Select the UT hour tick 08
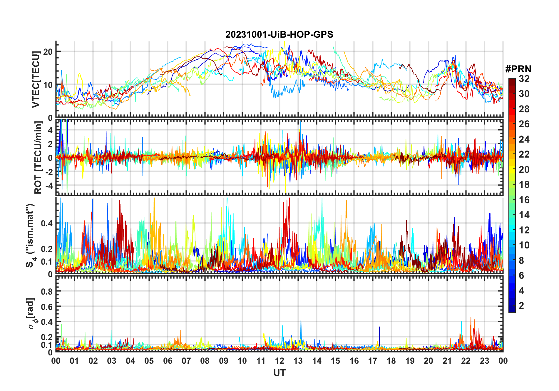Image resolution: width=559 pixels, height=391 pixels. pyautogui.click(x=205, y=361)
